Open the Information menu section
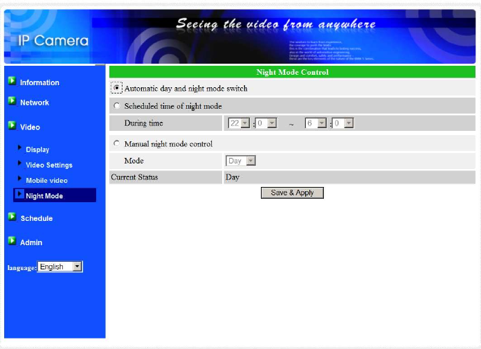Screen dimensions: 481x349 pyautogui.click(x=39, y=82)
